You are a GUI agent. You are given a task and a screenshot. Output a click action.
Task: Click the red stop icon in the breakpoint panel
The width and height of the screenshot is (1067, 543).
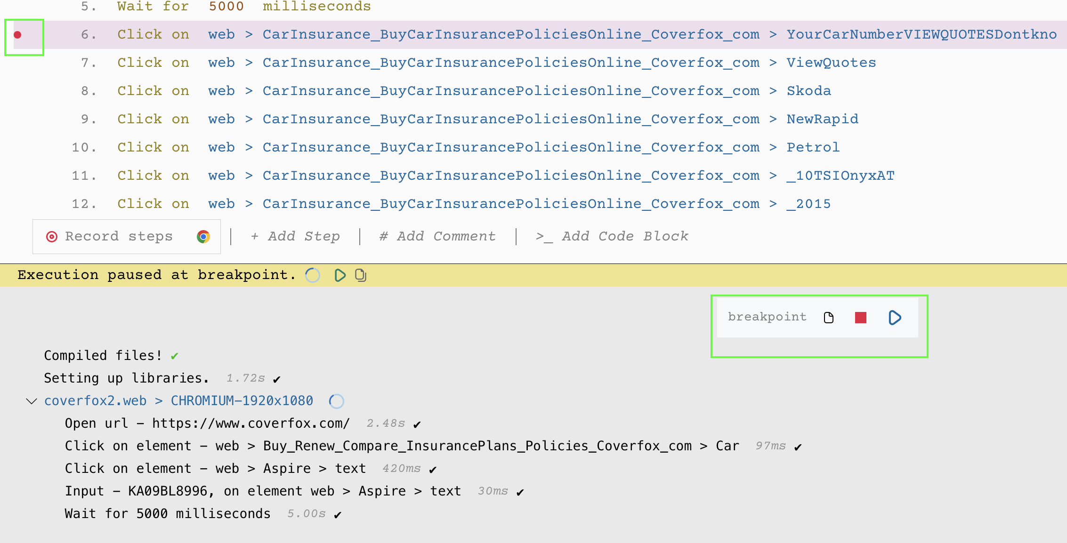click(861, 318)
